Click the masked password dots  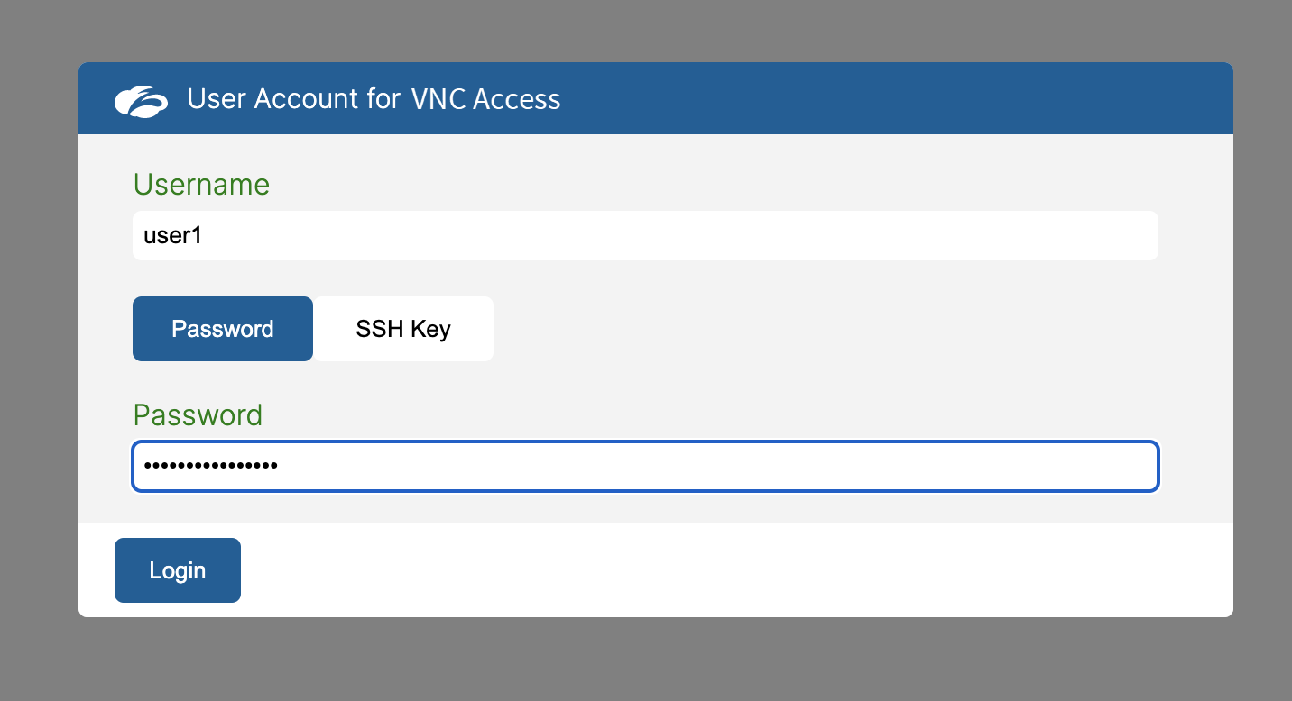(210, 466)
